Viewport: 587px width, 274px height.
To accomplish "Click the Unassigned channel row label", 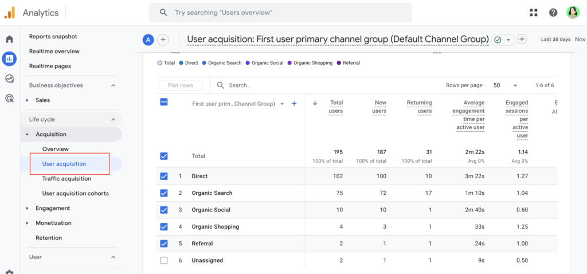I will (x=207, y=260).
